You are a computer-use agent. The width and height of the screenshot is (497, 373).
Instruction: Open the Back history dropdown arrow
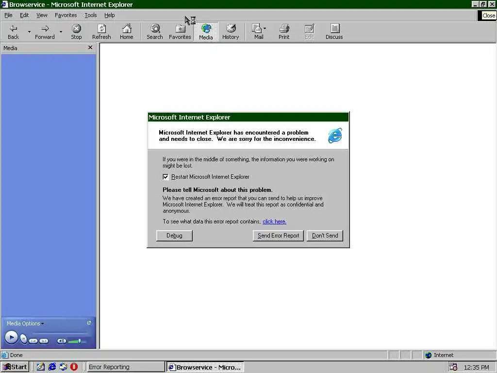pyautogui.click(x=29, y=32)
